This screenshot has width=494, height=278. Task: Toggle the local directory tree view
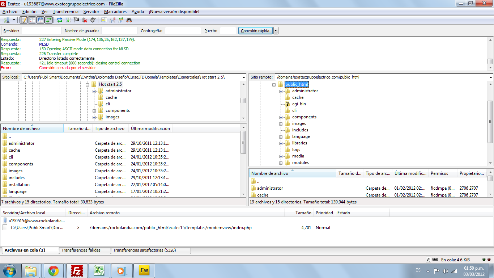tap(32, 20)
